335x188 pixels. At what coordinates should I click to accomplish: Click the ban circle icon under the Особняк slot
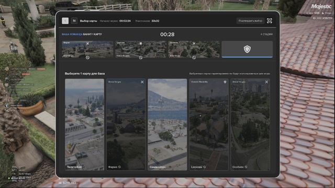194,57
